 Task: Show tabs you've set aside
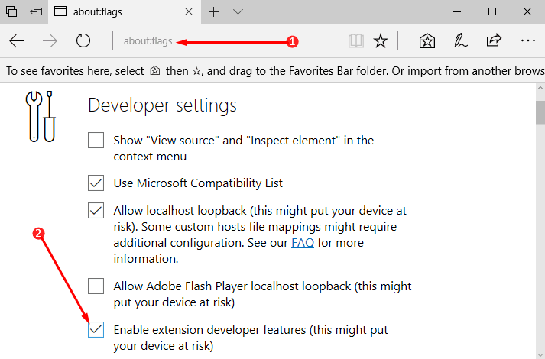point(11,11)
